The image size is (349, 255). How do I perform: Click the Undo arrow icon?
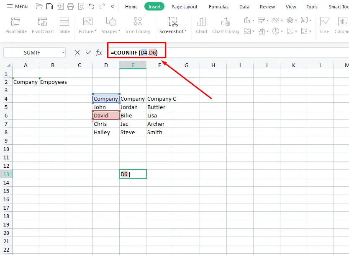click(91, 7)
